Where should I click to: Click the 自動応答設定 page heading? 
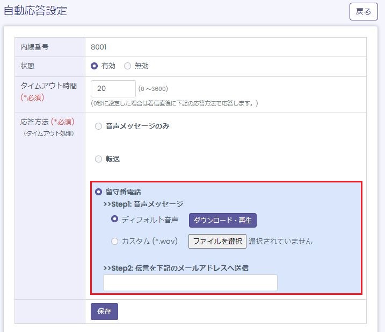35,11
